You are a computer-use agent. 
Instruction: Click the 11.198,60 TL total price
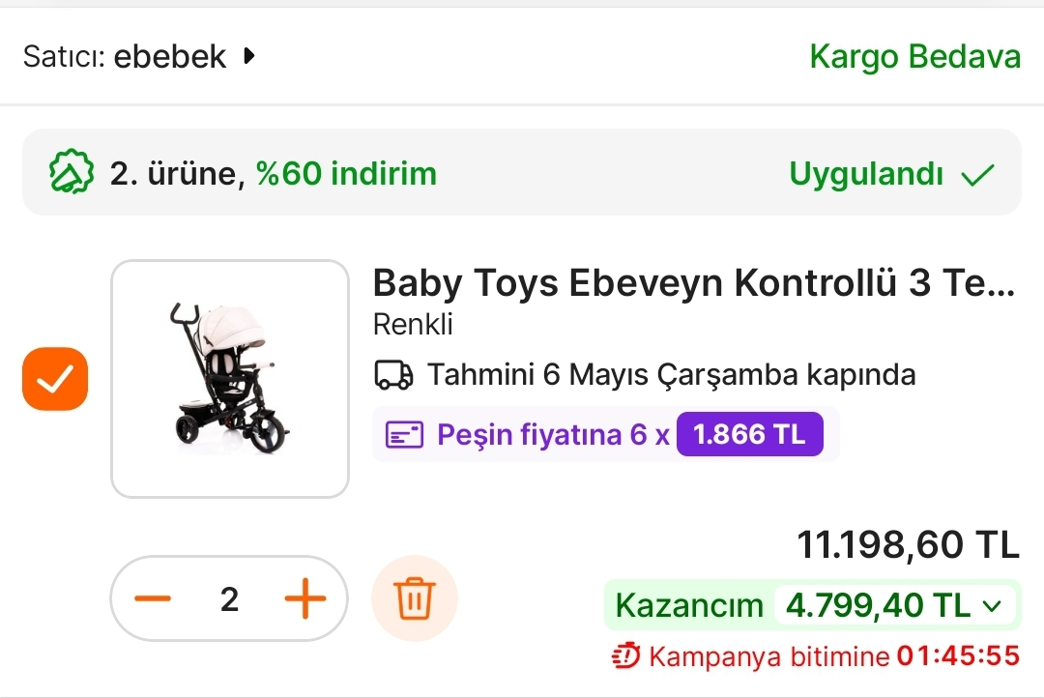[908, 545]
